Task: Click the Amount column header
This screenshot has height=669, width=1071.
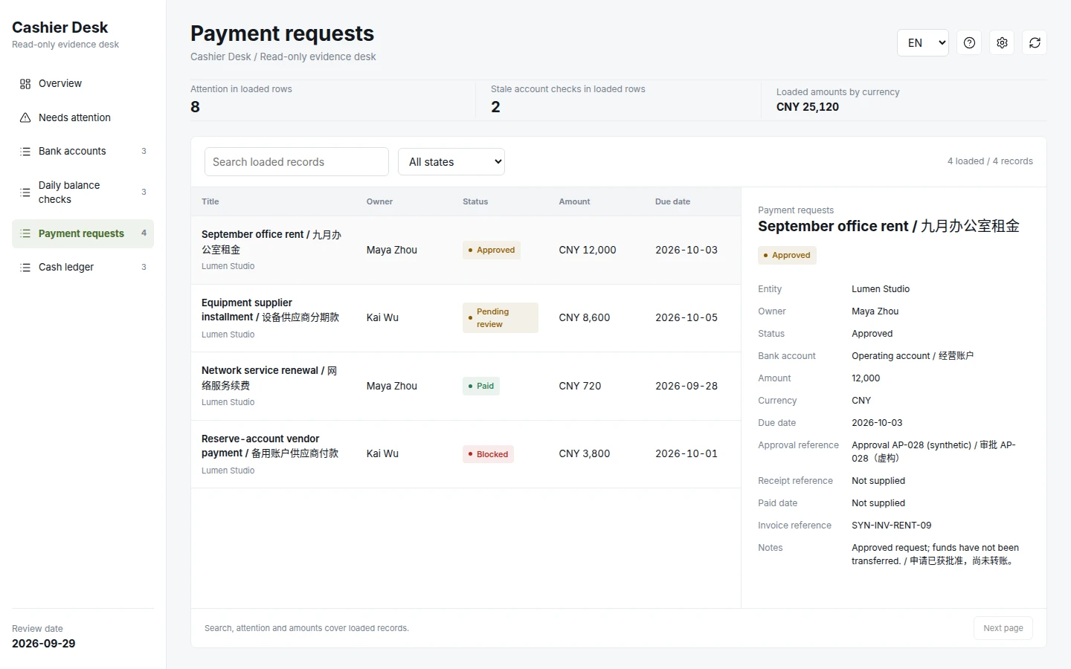Action: click(574, 201)
